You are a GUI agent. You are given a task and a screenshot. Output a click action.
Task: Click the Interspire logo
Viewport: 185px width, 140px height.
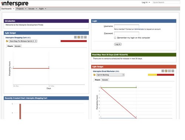coord(15,3)
